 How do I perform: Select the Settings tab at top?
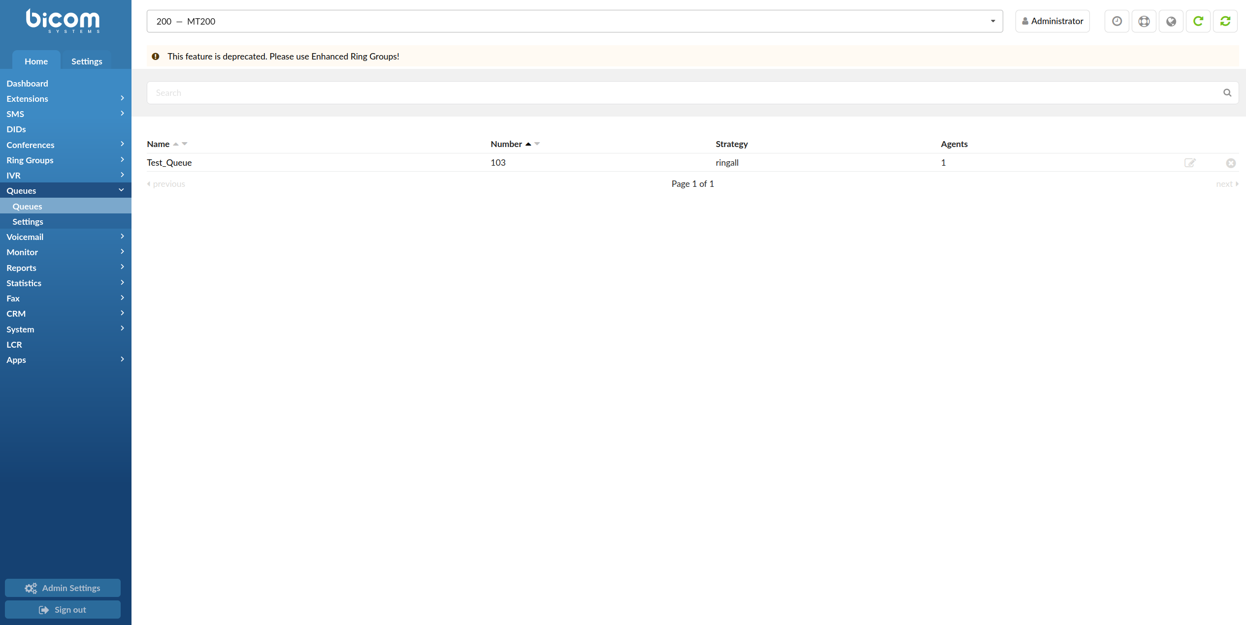86,60
